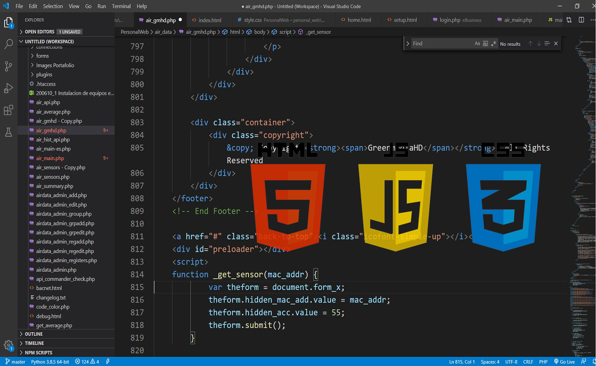The image size is (596, 366).
Task: Open the Help menu
Action: (142, 6)
